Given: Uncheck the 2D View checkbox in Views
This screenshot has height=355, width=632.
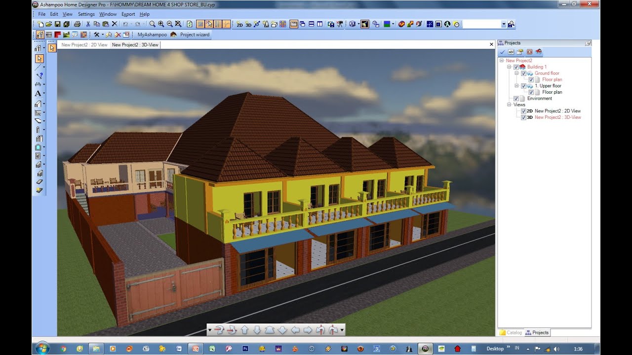Looking at the screenshot, I should tap(524, 111).
